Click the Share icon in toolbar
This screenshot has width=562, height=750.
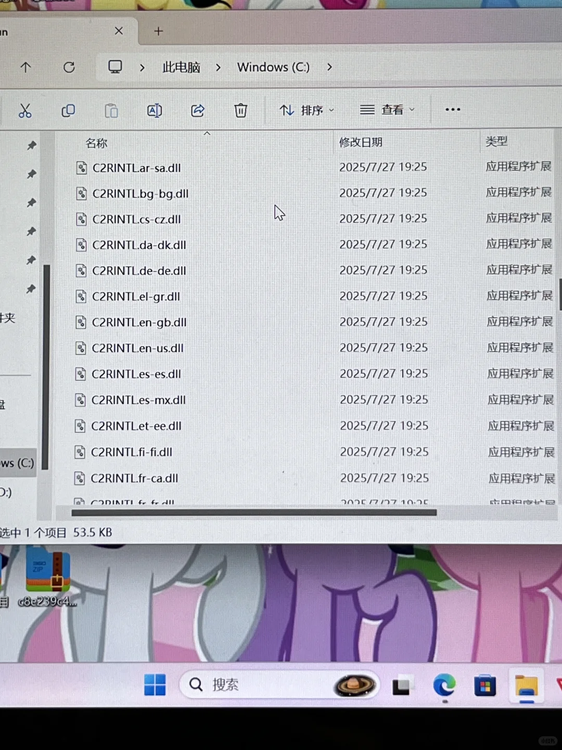tap(198, 110)
